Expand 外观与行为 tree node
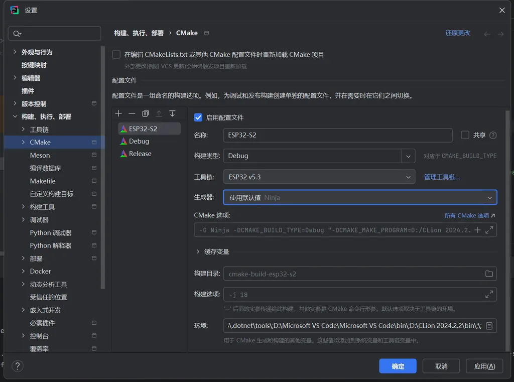514x382 pixels. tap(15, 52)
